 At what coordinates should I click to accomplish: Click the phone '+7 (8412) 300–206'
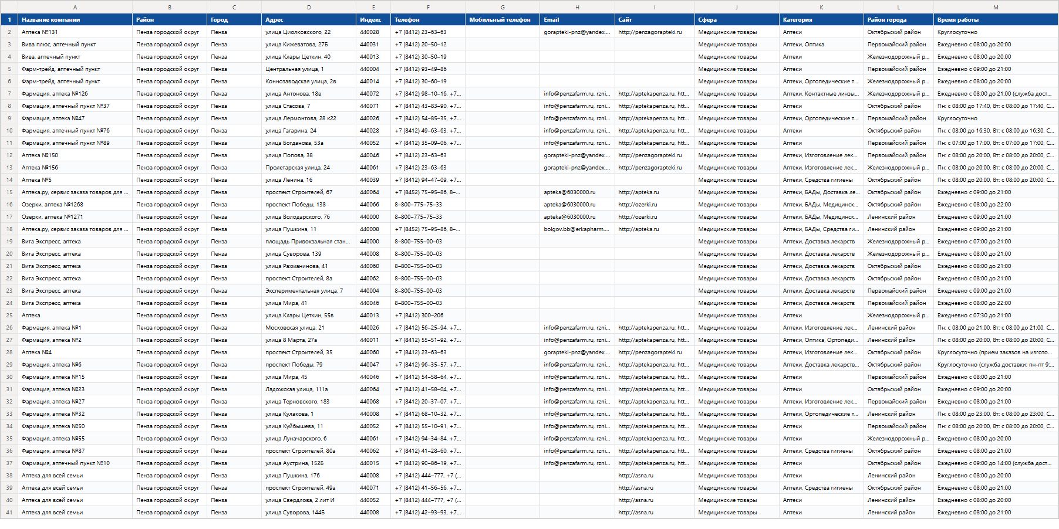[x=428, y=316]
